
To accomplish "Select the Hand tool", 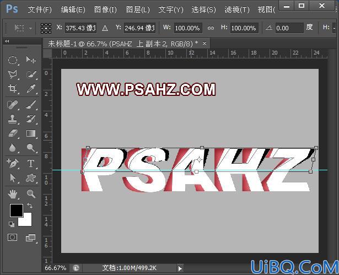I will coord(13,193).
